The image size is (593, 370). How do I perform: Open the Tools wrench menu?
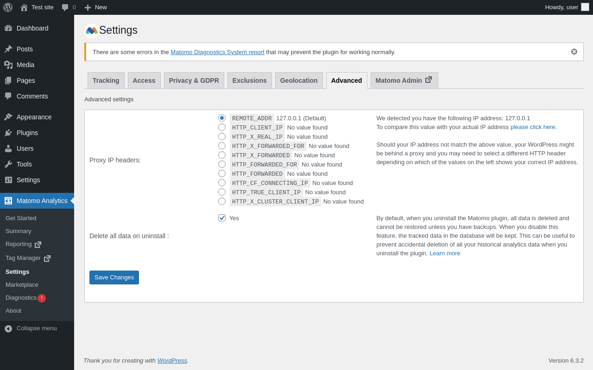pyautogui.click(x=8, y=164)
